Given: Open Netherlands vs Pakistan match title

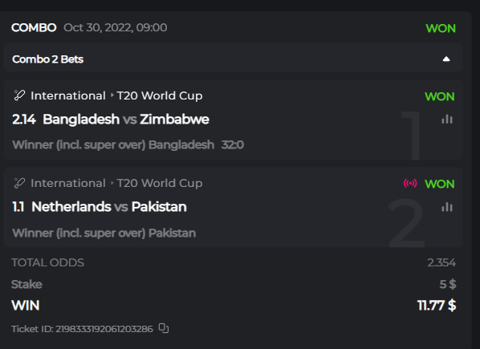Looking at the screenshot, I should [109, 207].
